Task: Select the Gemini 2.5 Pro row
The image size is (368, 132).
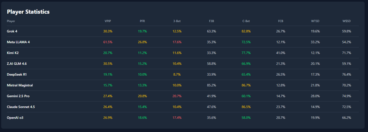Action: click(x=18, y=96)
